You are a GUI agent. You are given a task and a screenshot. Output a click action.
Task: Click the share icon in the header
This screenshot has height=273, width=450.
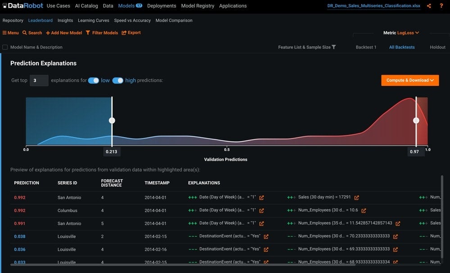click(x=429, y=6)
